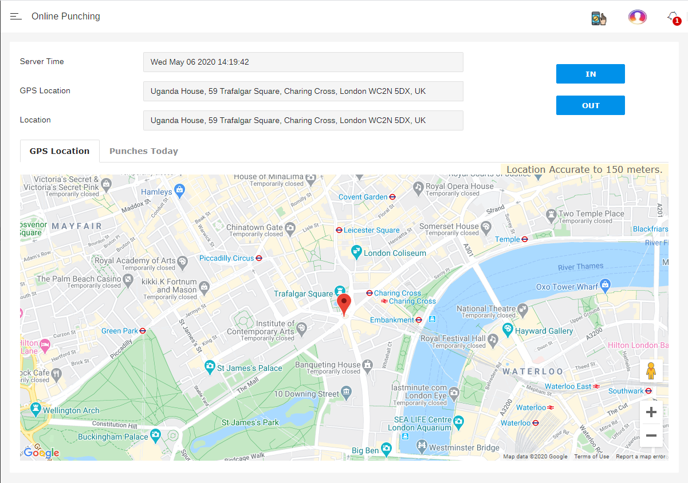Viewport: 688px width, 483px height.
Task: Click the Buckingham Palace marker
Action: click(156, 436)
